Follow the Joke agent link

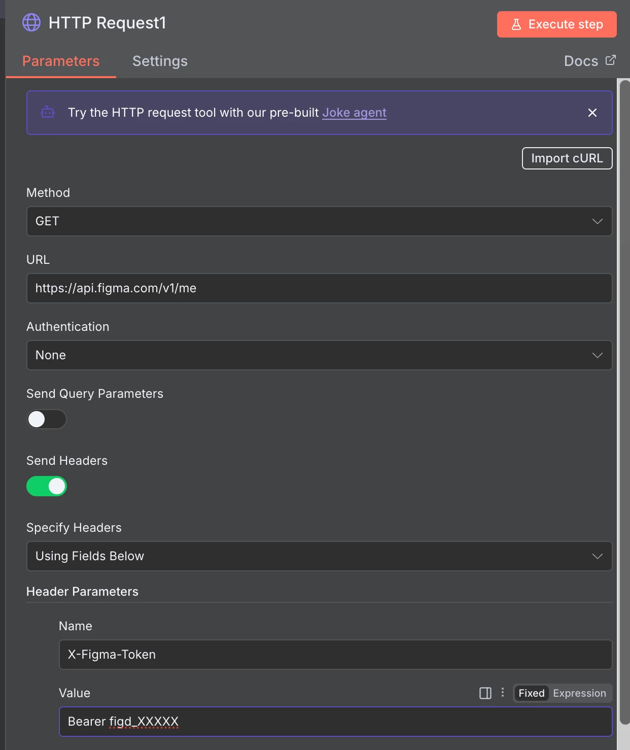coord(354,113)
